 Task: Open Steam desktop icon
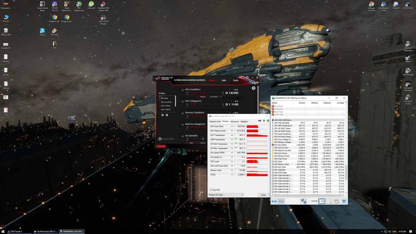pos(408,58)
